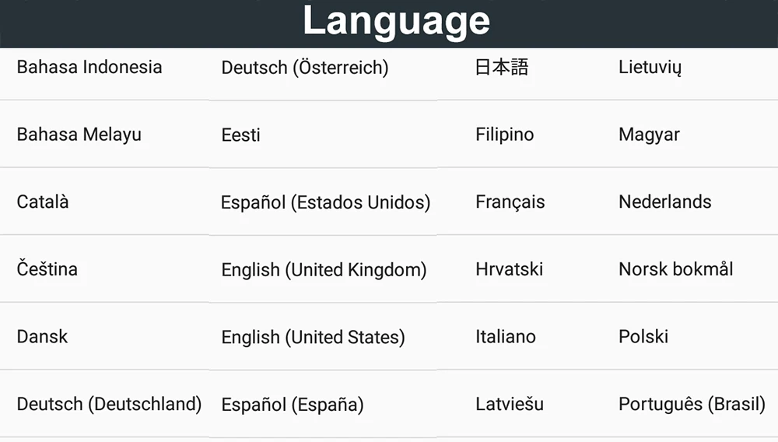The height and width of the screenshot is (442, 778).
Task: Pick Čeština as the language
Action: tap(47, 269)
